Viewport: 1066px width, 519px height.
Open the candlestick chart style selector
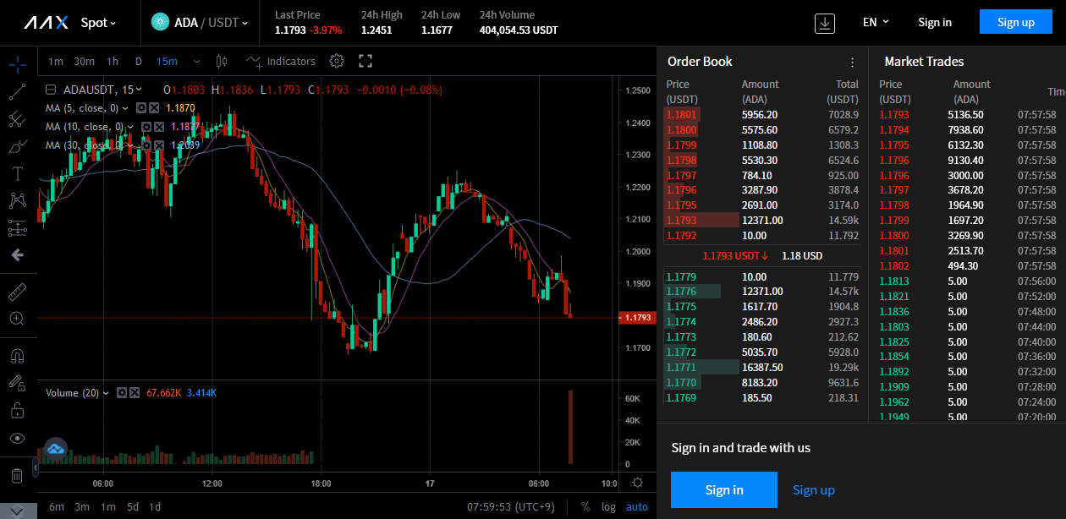pyautogui.click(x=223, y=61)
